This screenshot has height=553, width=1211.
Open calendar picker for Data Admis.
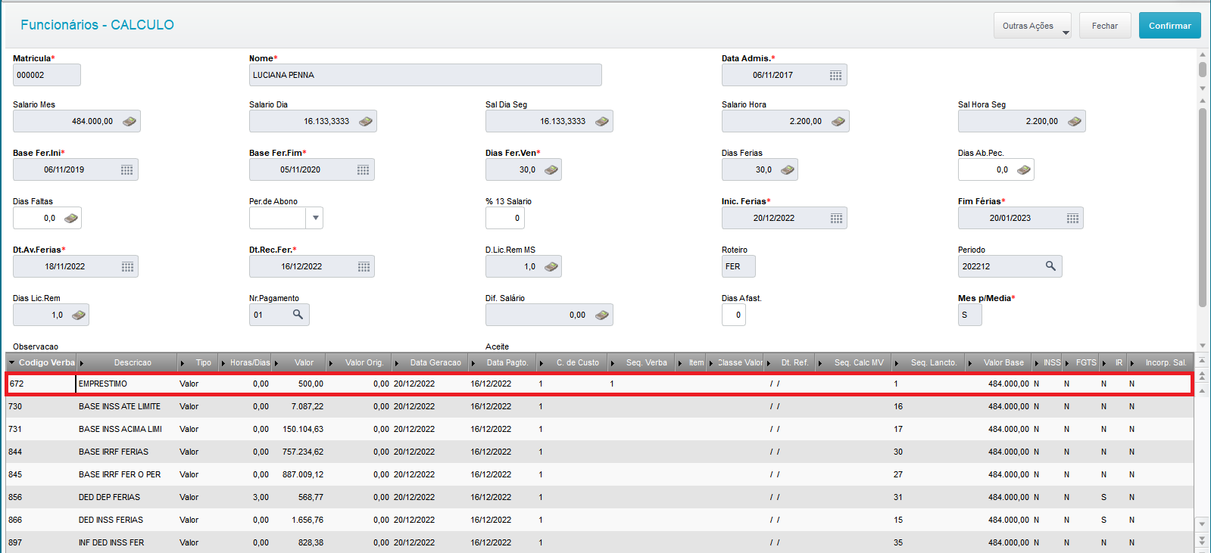click(x=835, y=75)
